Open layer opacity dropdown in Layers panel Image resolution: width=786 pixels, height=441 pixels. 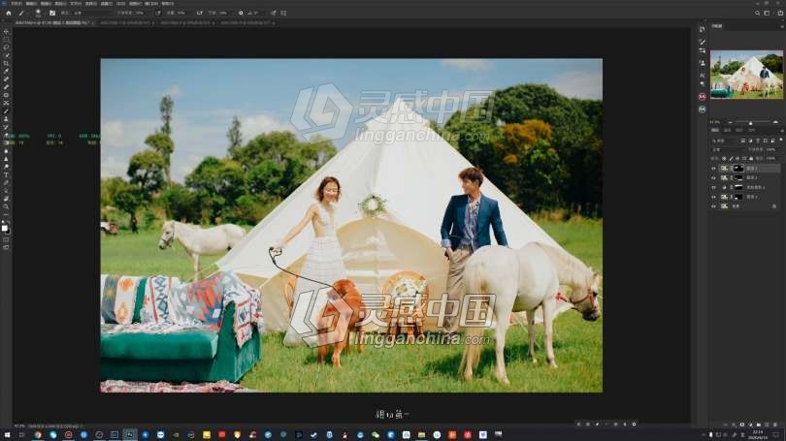click(x=771, y=149)
